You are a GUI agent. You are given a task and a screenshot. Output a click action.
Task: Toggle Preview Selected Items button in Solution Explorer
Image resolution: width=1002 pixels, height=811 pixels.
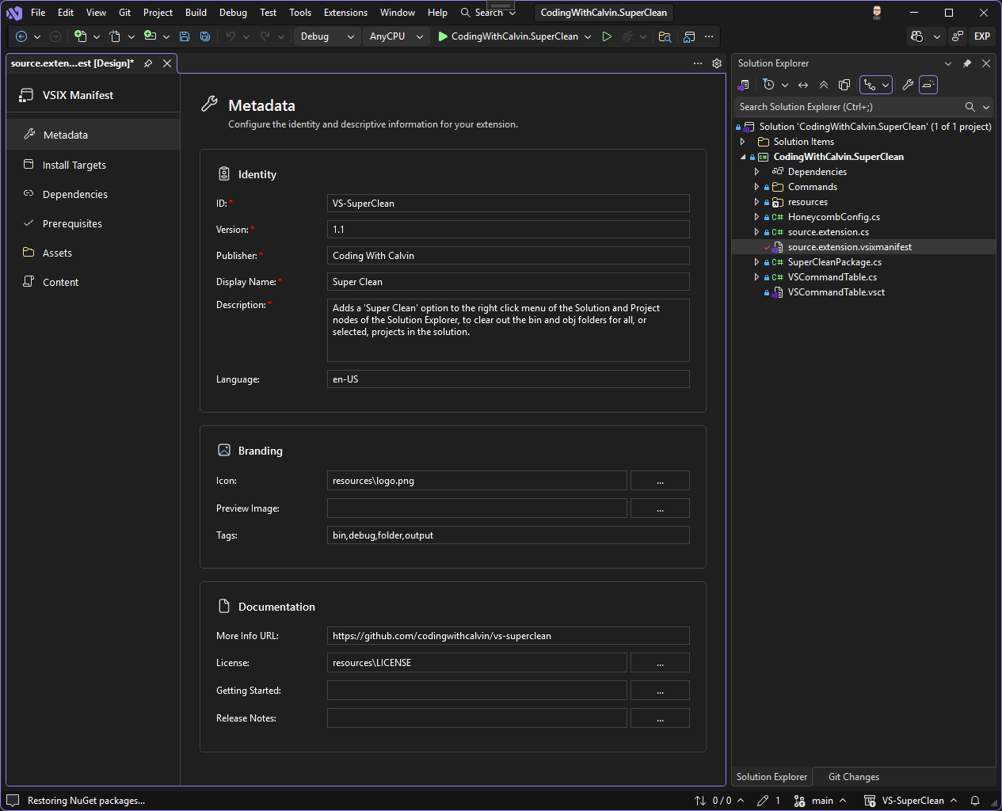[x=928, y=85]
